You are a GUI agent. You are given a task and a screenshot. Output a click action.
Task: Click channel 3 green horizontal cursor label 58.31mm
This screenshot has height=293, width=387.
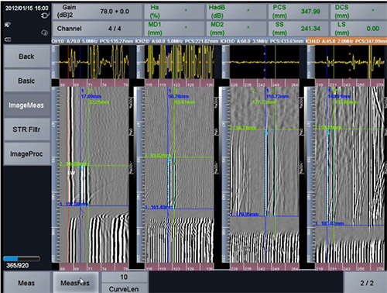[x=243, y=128]
